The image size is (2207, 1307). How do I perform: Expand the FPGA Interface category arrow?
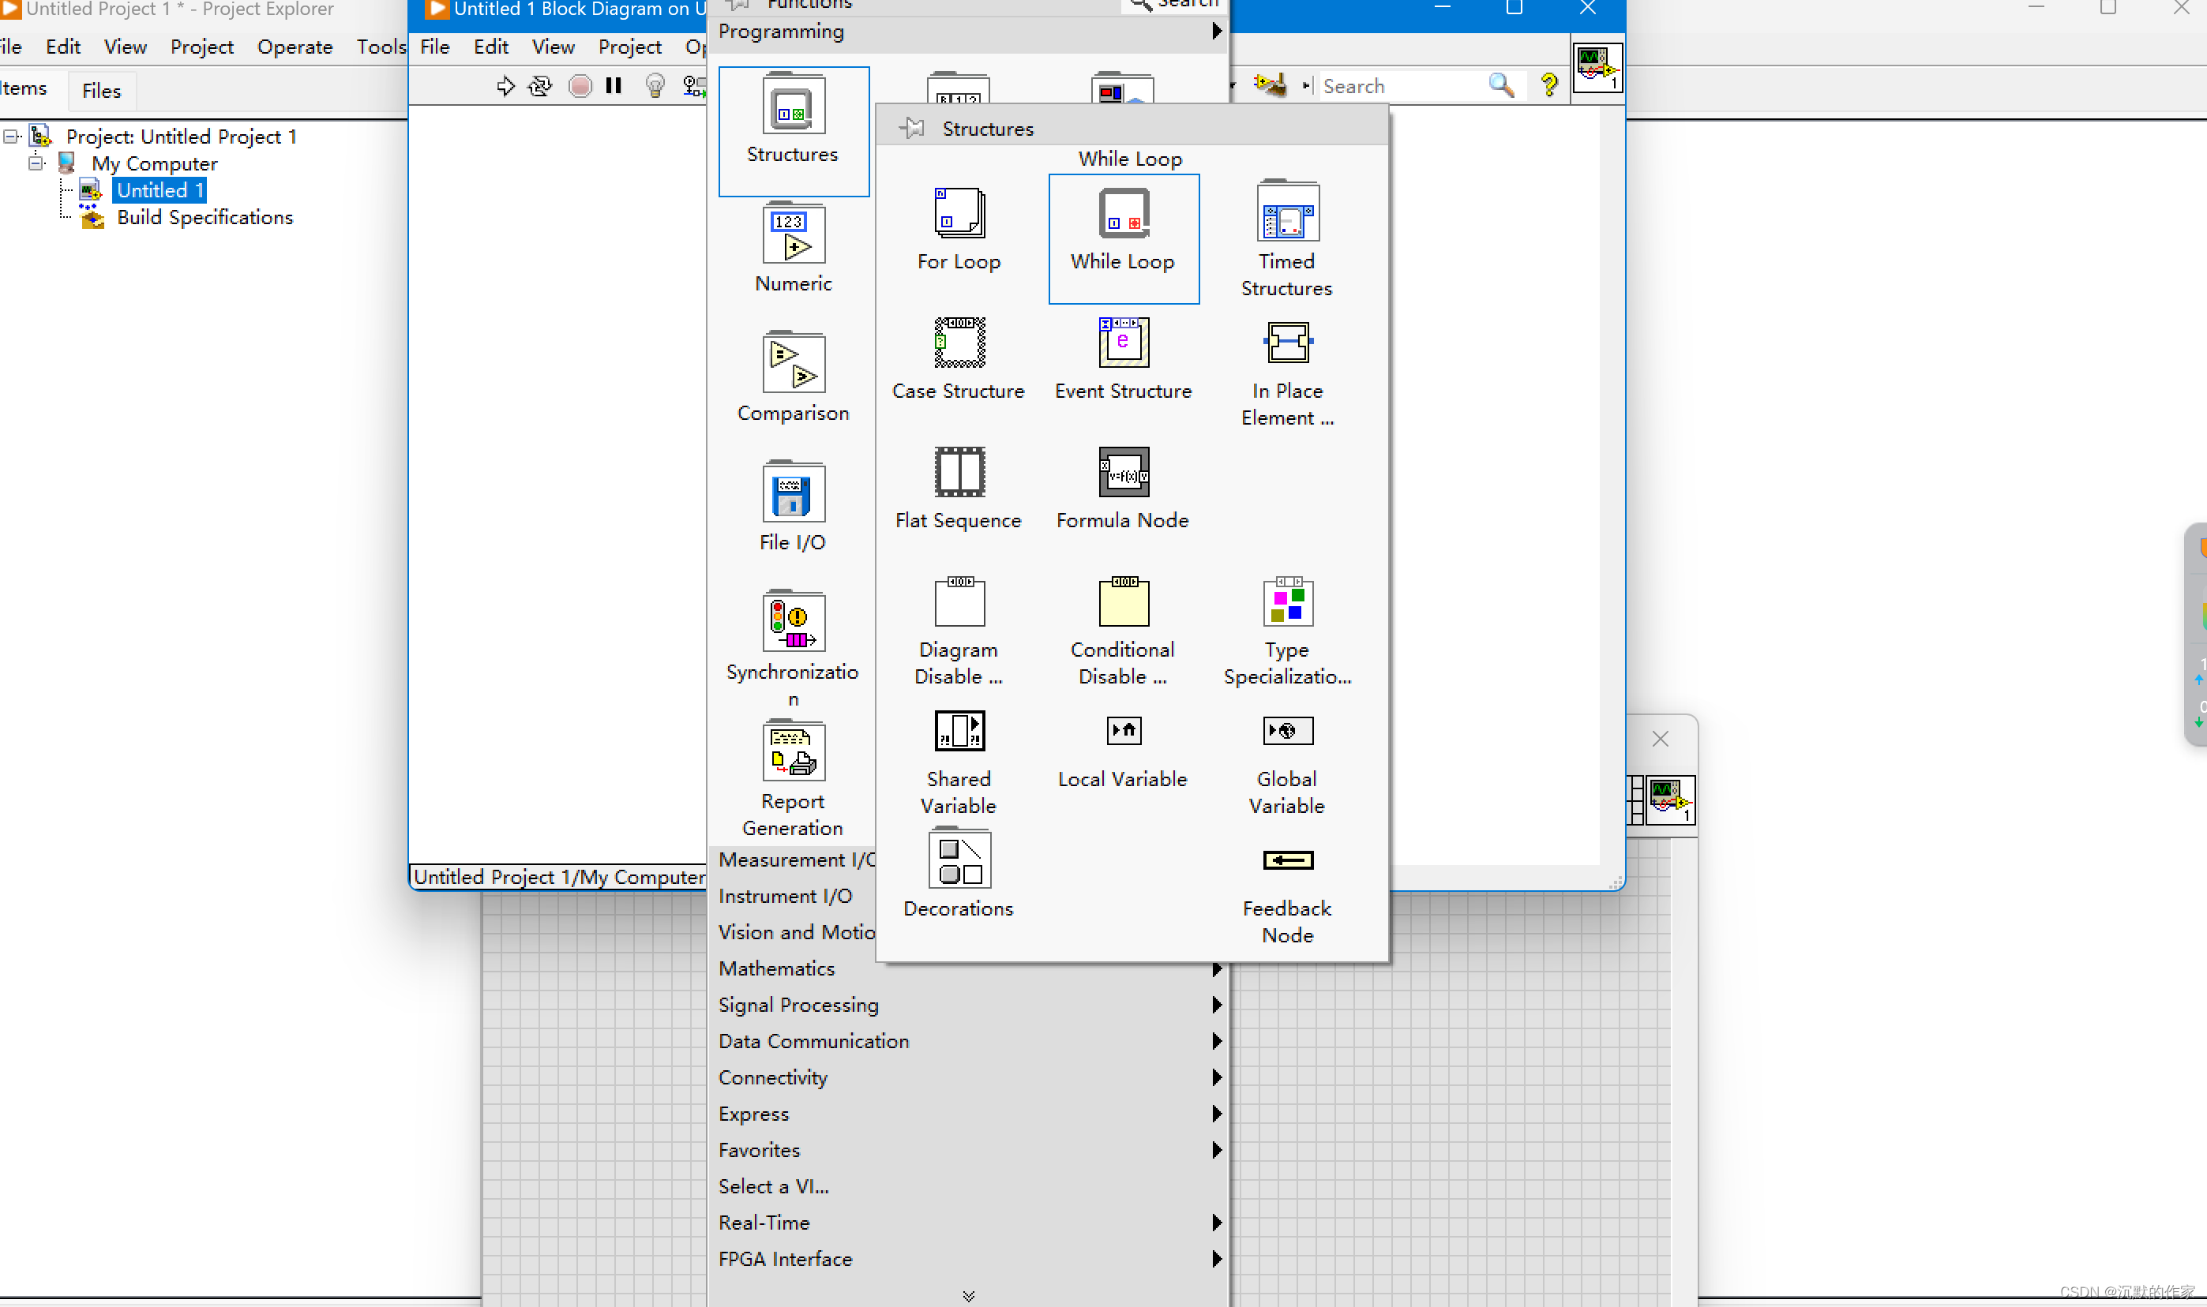[1217, 1260]
